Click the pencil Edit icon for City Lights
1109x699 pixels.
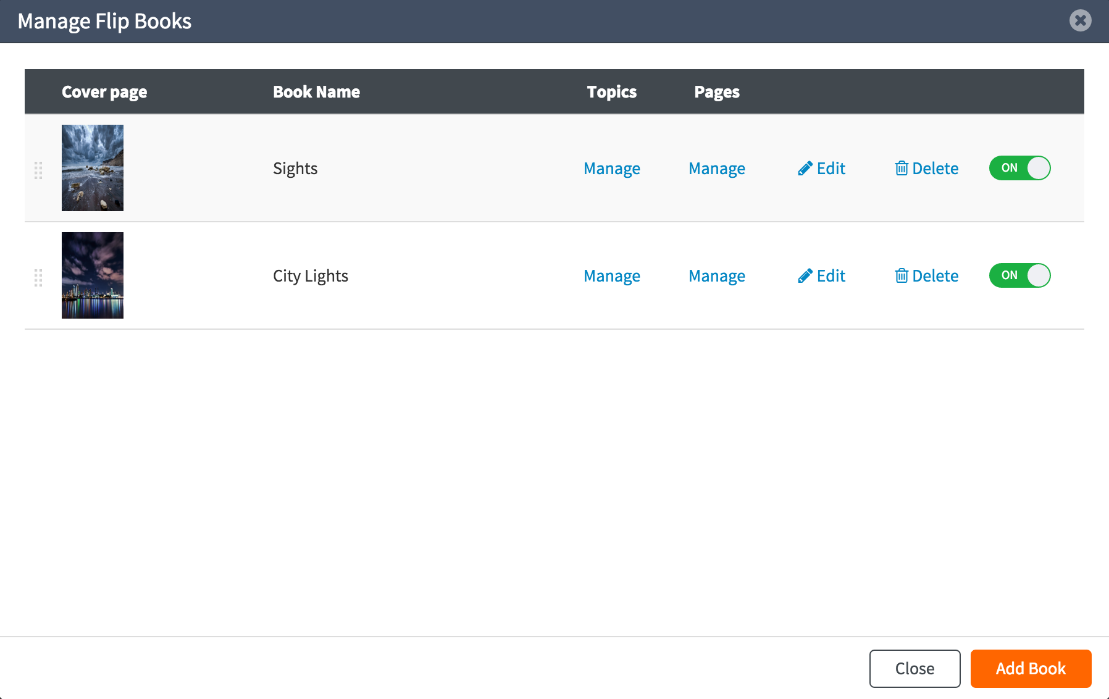point(805,276)
